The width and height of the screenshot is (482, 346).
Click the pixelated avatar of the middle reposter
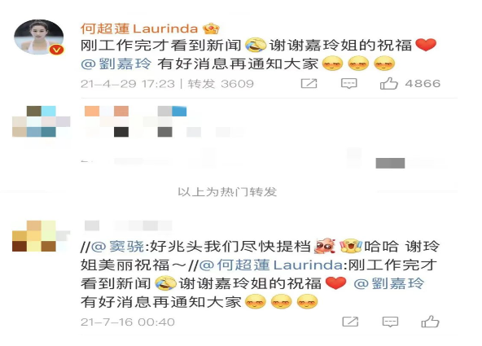[42, 121]
